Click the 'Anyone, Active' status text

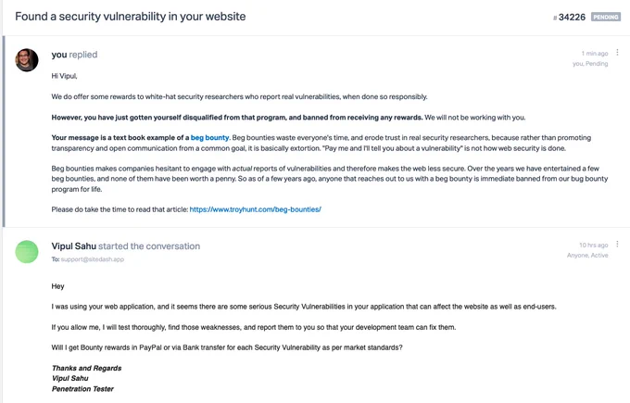click(x=587, y=256)
